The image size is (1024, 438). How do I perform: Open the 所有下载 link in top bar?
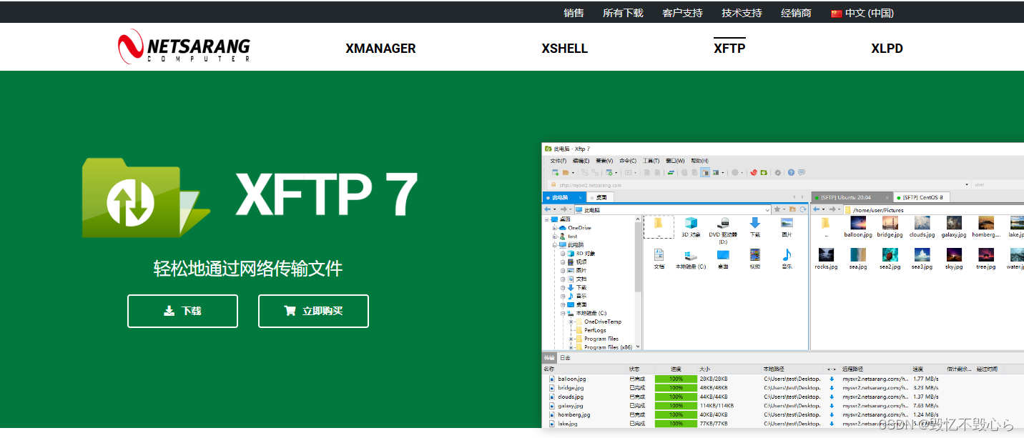[x=623, y=13]
